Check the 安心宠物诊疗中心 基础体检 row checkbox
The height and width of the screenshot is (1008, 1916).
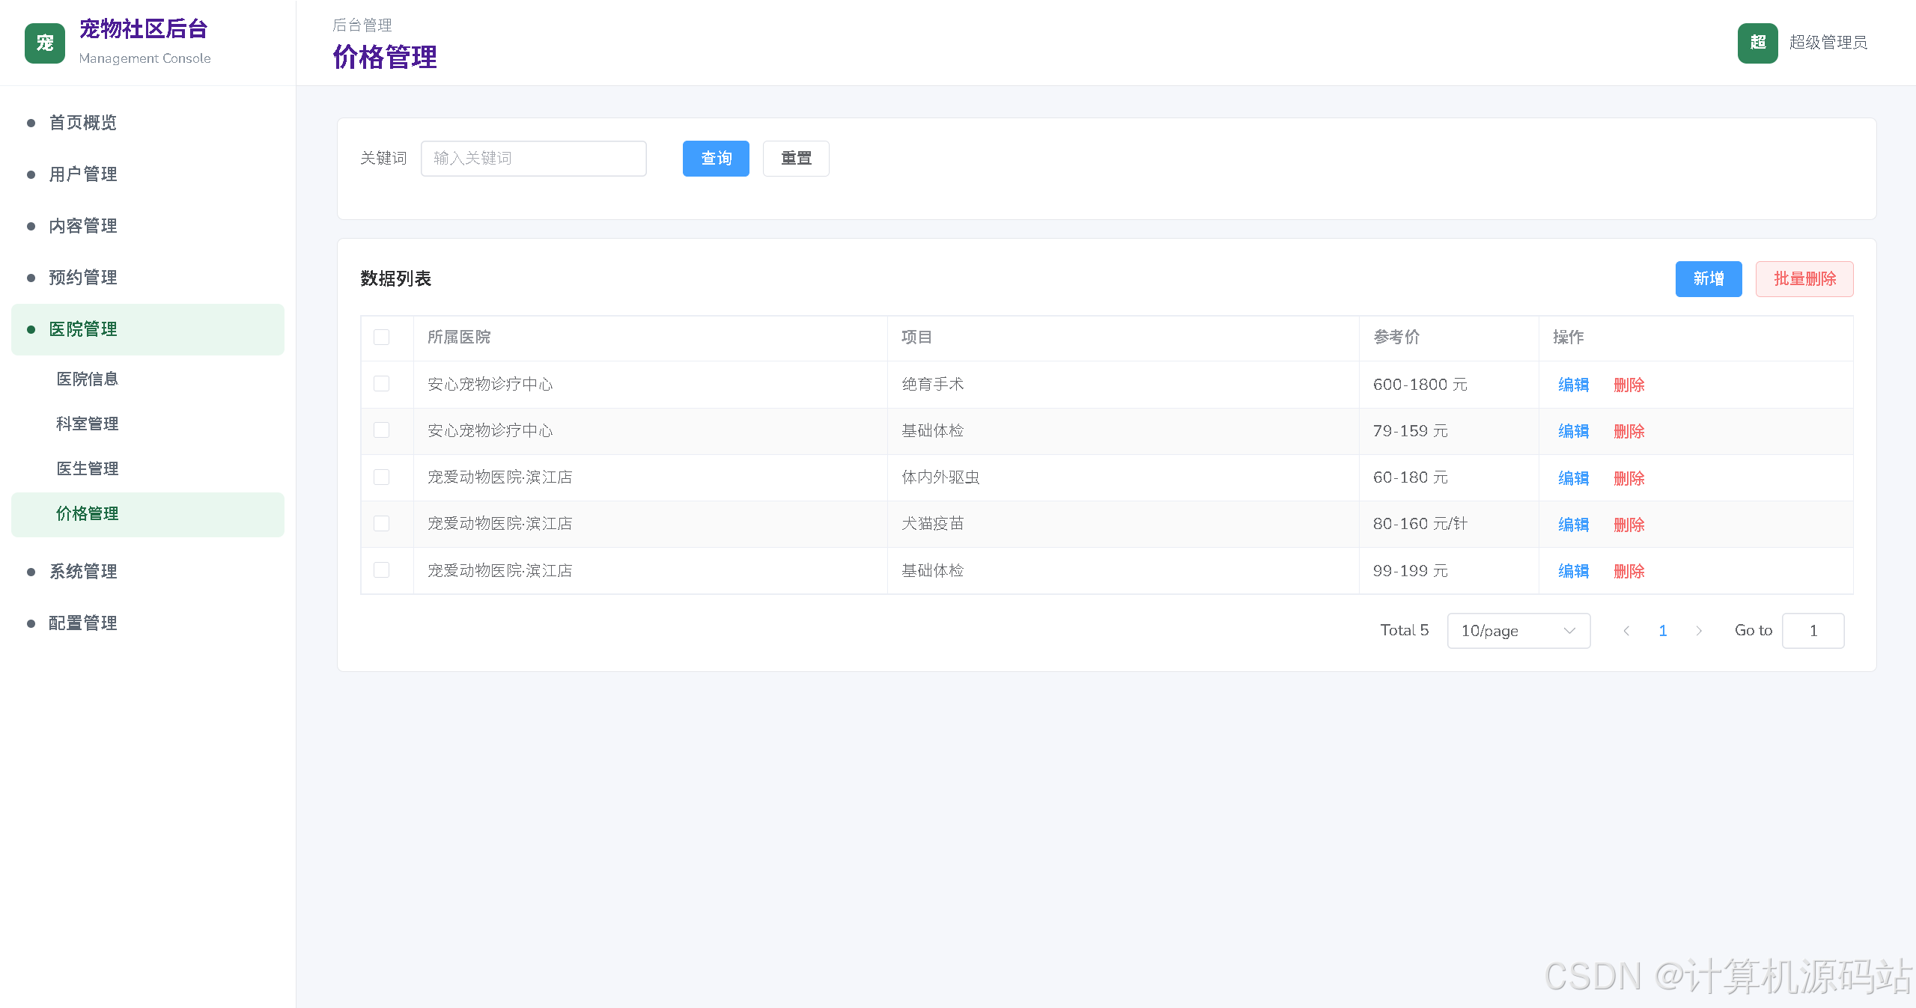tap(382, 430)
